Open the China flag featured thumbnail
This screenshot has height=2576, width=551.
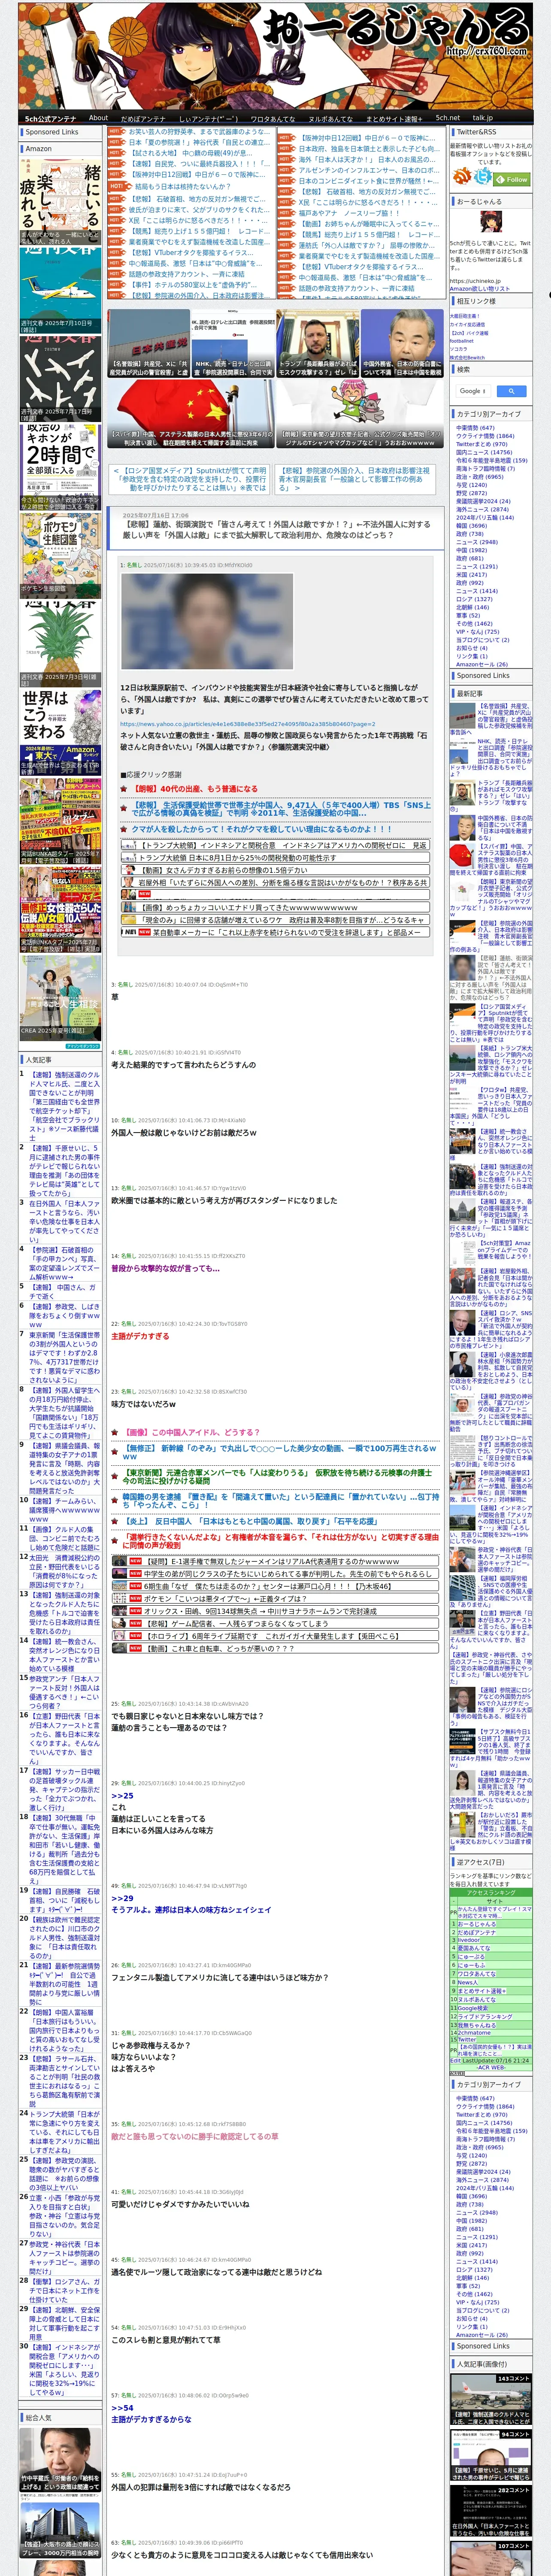coord(190,413)
